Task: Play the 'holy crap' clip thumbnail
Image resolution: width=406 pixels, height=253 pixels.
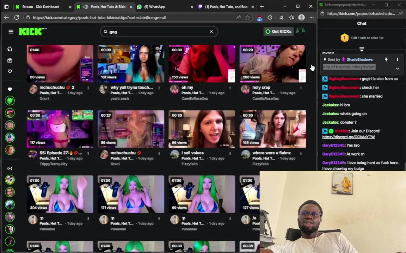Action: coord(273,64)
